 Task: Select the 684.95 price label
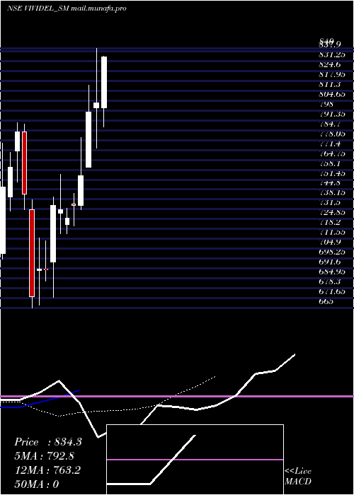click(332, 272)
